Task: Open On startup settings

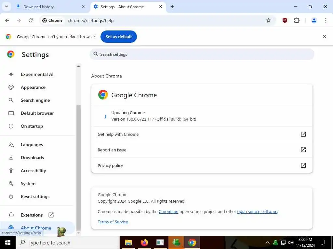Action: pos(32,126)
